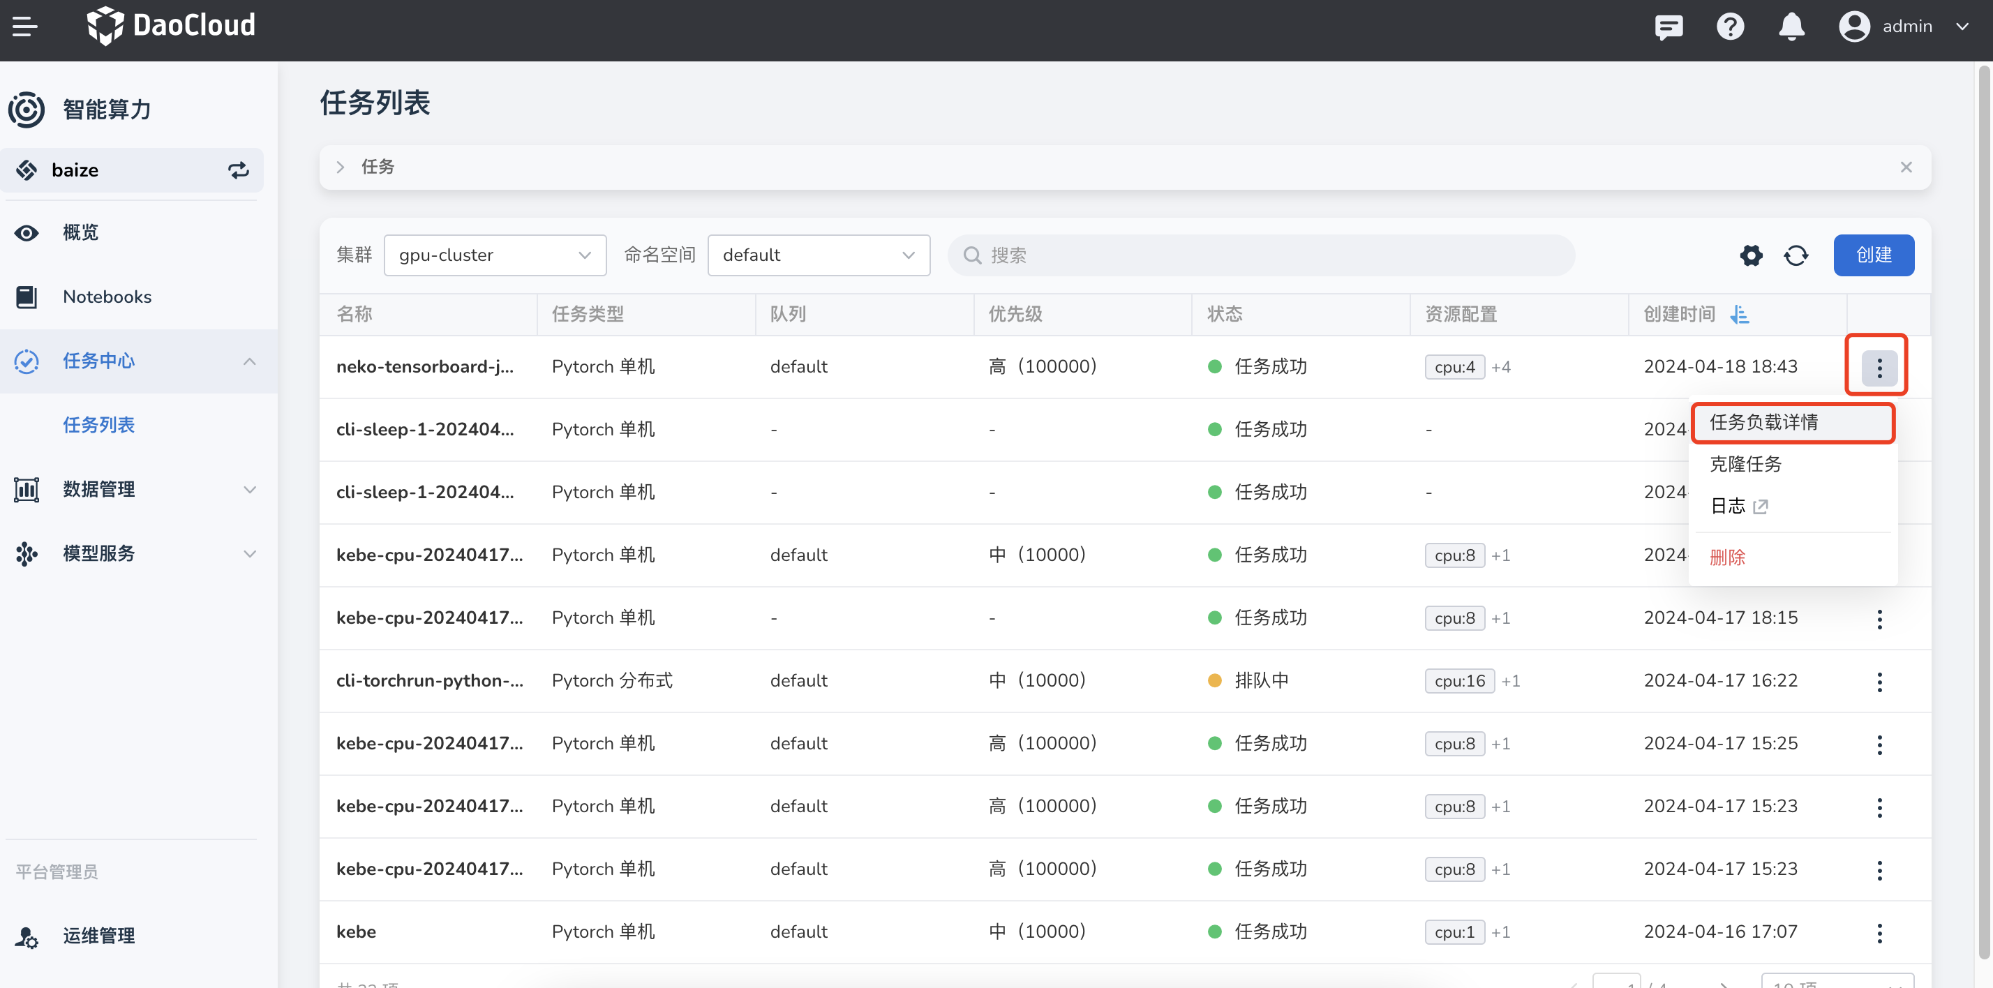Click the 创建 button
Screen dimensions: 1993x988
click(x=1873, y=255)
